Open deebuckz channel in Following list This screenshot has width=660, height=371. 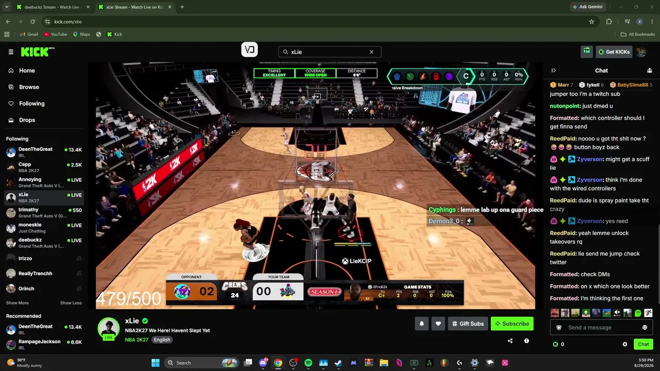coord(44,243)
